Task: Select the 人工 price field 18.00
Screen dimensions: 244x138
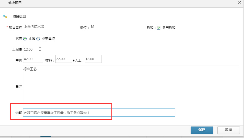Action: click(93, 59)
